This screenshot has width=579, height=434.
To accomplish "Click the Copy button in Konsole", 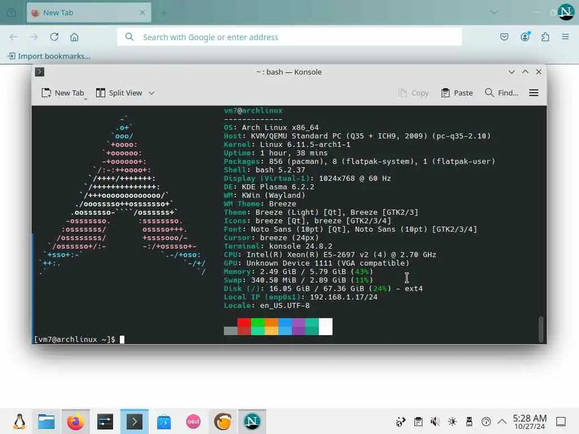I will click(x=413, y=93).
